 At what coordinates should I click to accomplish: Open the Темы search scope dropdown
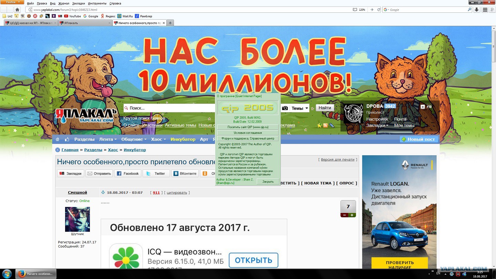click(x=300, y=108)
